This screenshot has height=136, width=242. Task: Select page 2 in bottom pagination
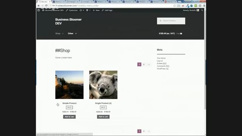[x=144, y=131]
